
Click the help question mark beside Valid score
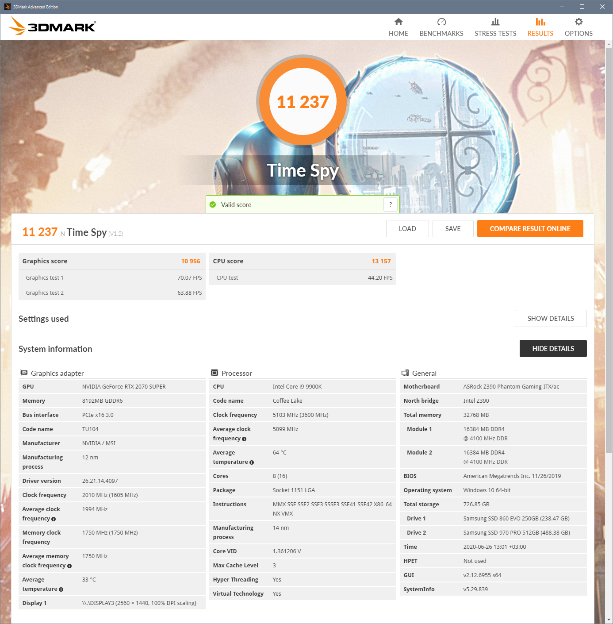click(x=391, y=204)
